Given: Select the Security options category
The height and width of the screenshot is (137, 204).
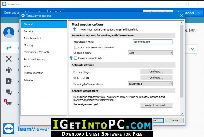Looking at the screenshot, I should click(44, 31).
